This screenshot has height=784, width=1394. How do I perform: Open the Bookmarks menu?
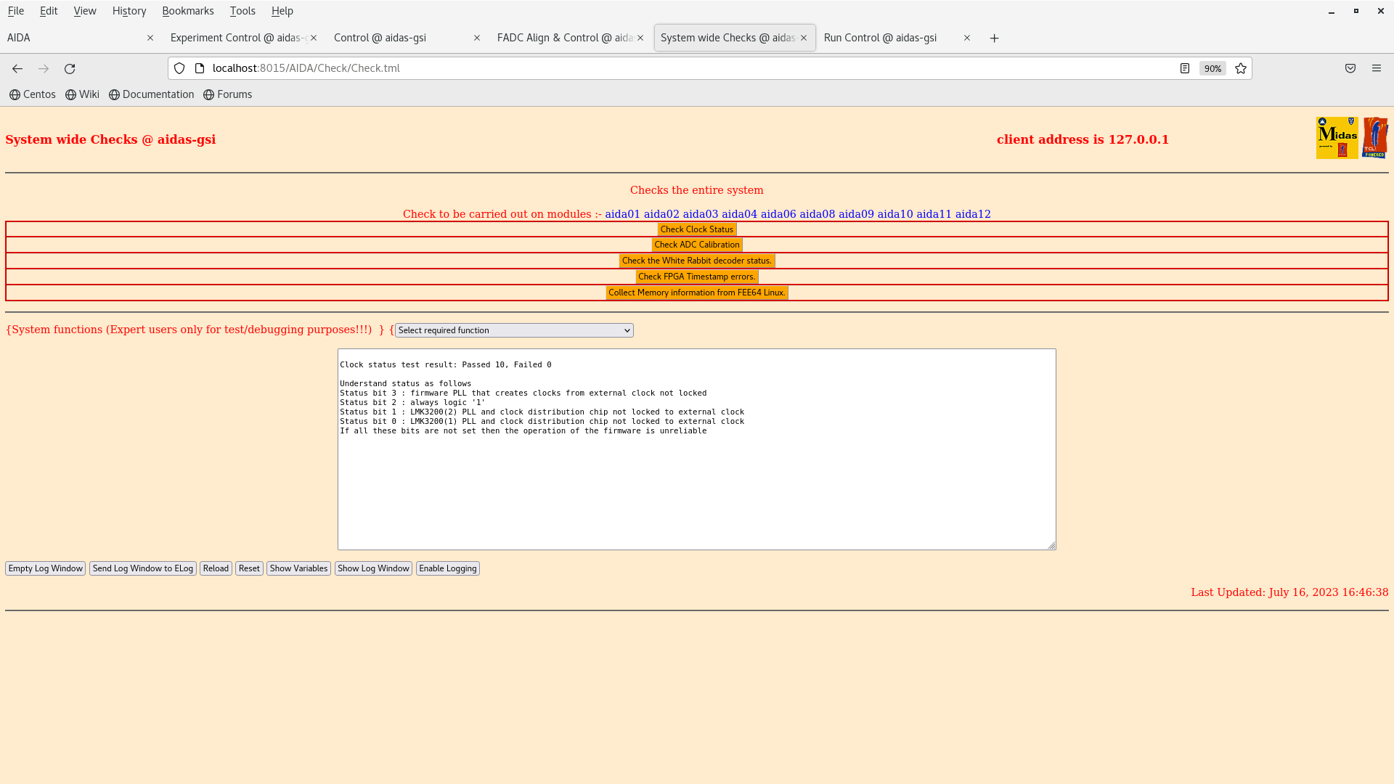pos(187,11)
